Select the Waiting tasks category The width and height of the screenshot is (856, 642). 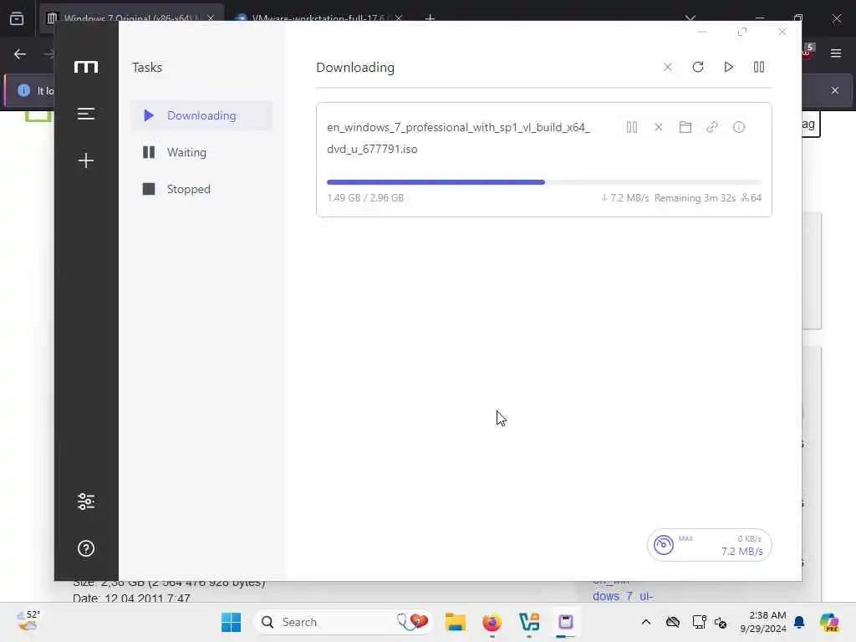click(x=201, y=152)
